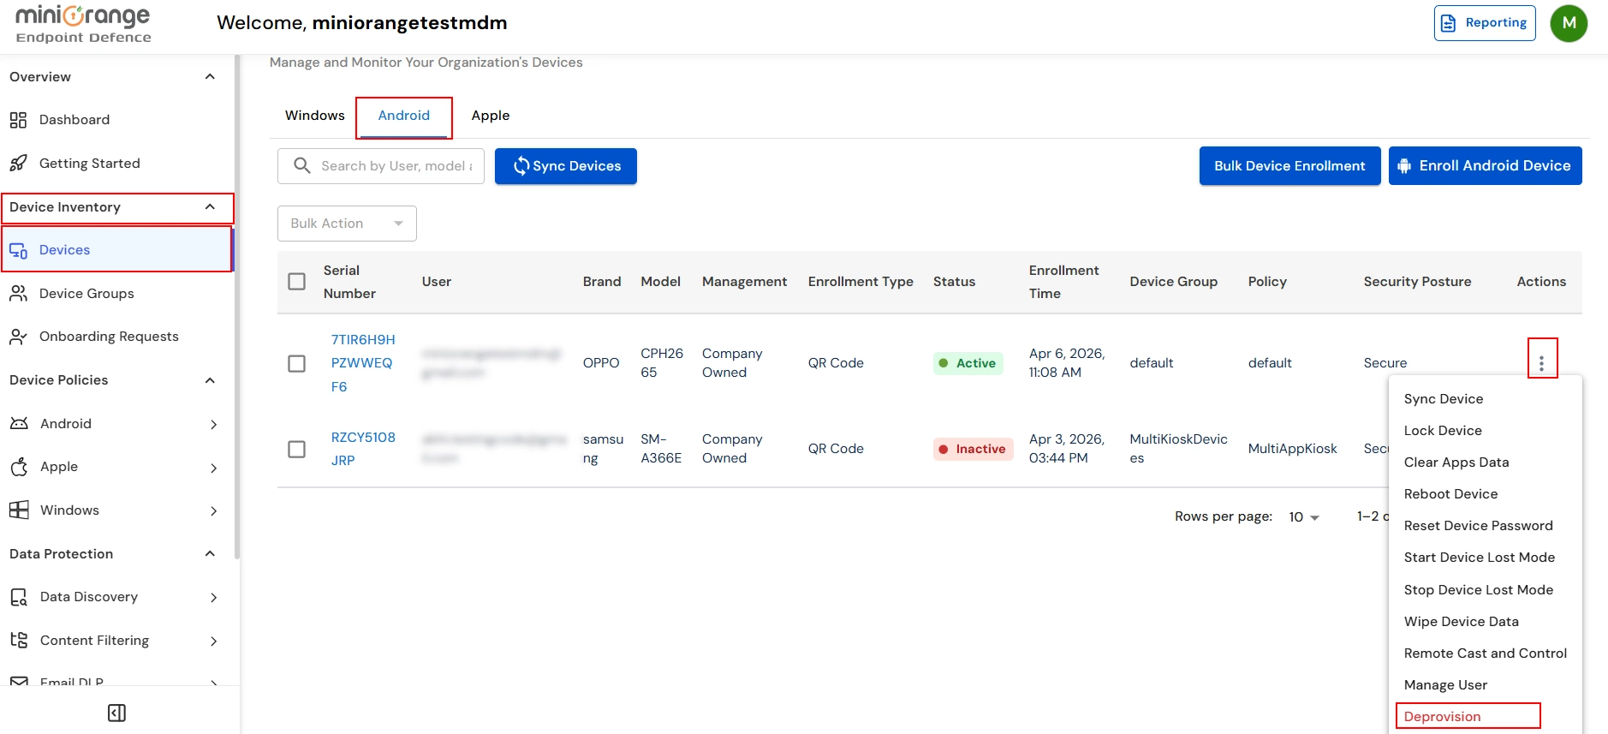
Task: Choose Clear Apps Data menu option
Action: point(1485,462)
